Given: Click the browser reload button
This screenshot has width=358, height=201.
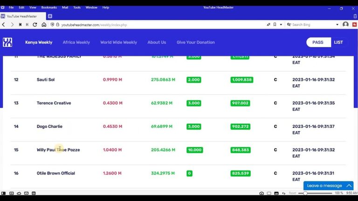Looking at the screenshot, I should point(35,25).
